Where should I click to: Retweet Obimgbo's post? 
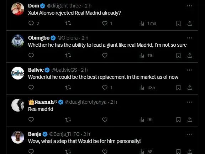click(x=68, y=55)
